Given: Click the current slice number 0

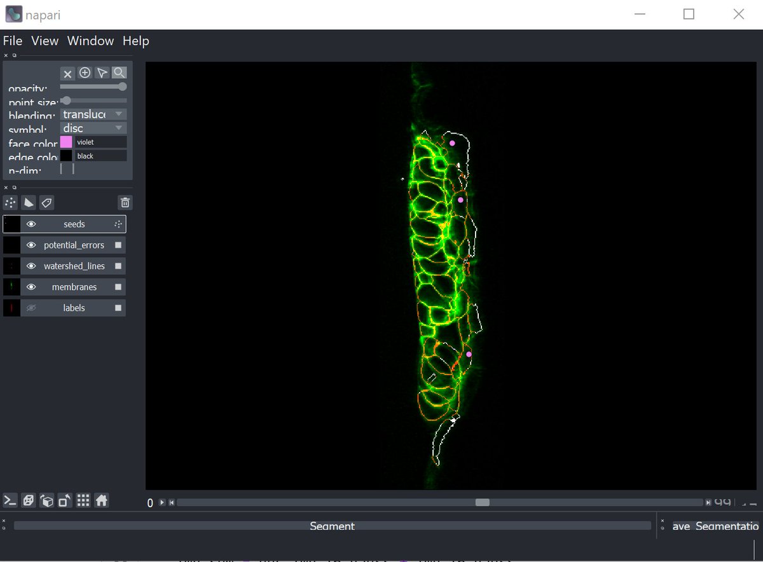Looking at the screenshot, I should click(151, 503).
